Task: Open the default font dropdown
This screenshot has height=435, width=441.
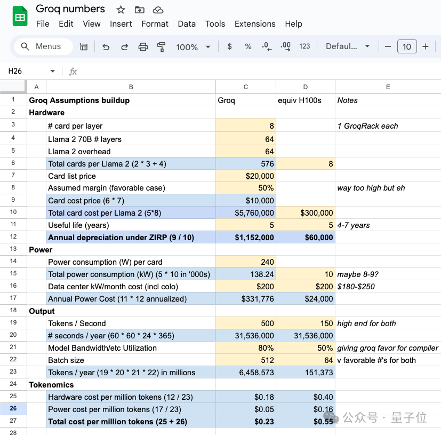Action: point(348,46)
